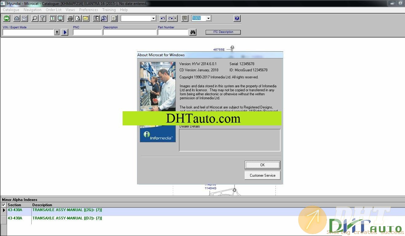Open the yellow notes icon
Viewport: 405px width, 236px height.
[x=86, y=18]
